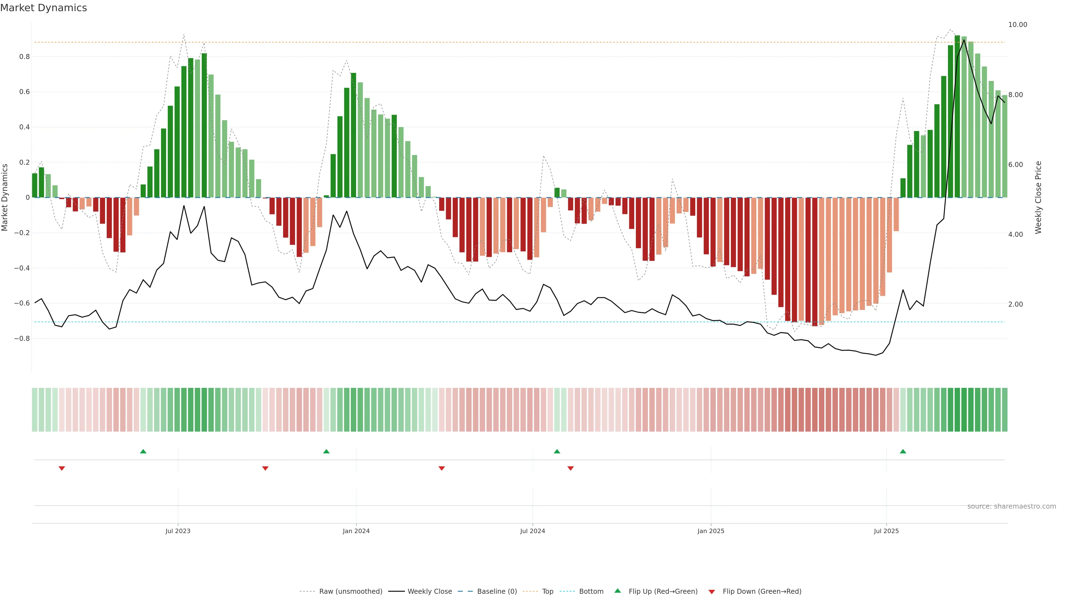Toggle the Weekly Close legend entry
Image resolution: width=1070 pixels, height=601 pixels.
[x=429, y=592]
